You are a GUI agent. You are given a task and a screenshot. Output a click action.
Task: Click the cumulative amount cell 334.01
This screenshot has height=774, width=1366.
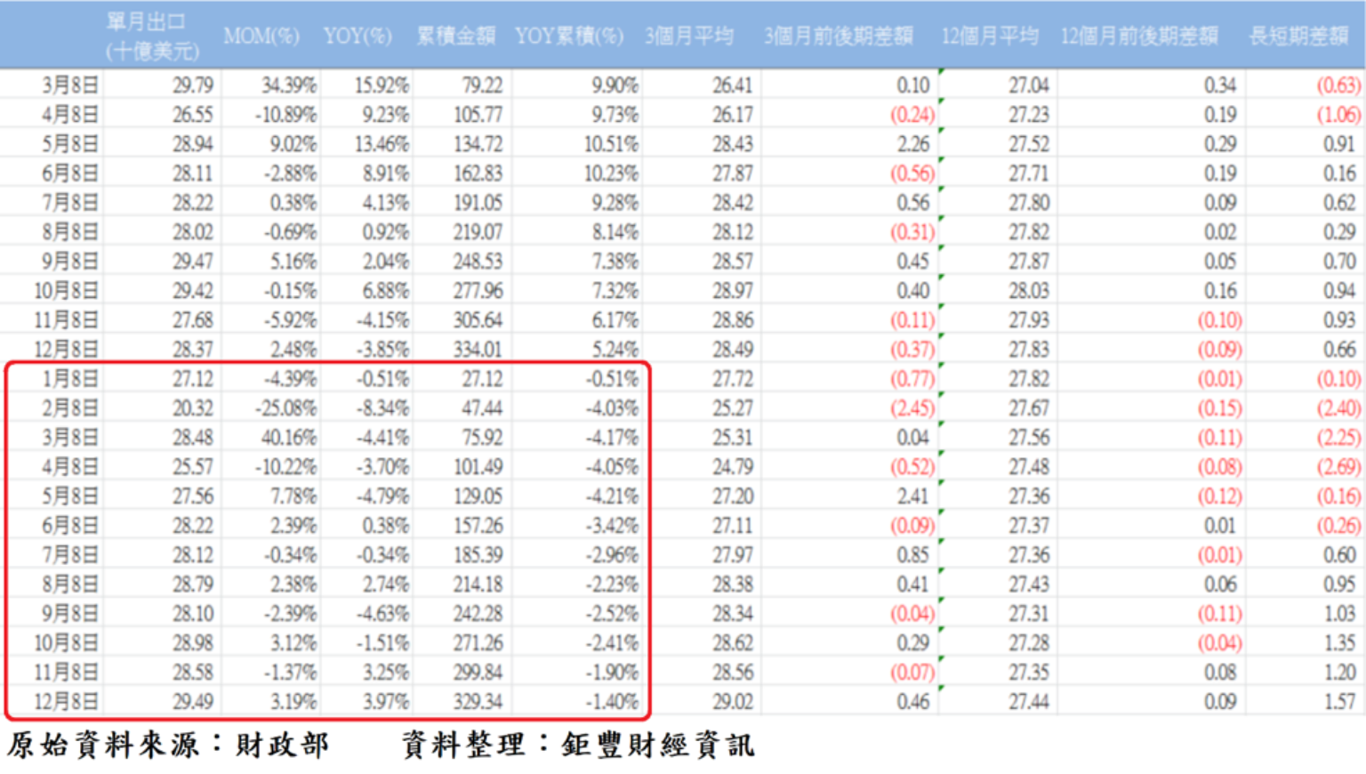478,350
